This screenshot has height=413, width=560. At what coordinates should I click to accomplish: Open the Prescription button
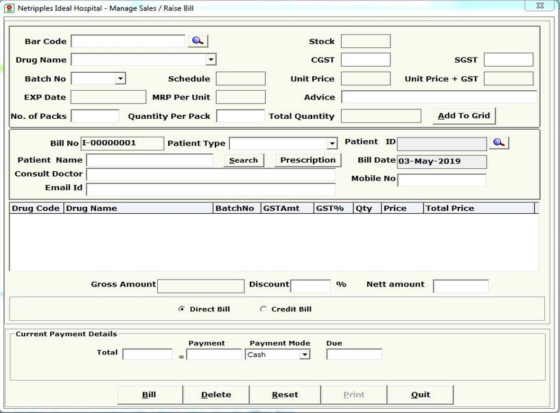308,160
